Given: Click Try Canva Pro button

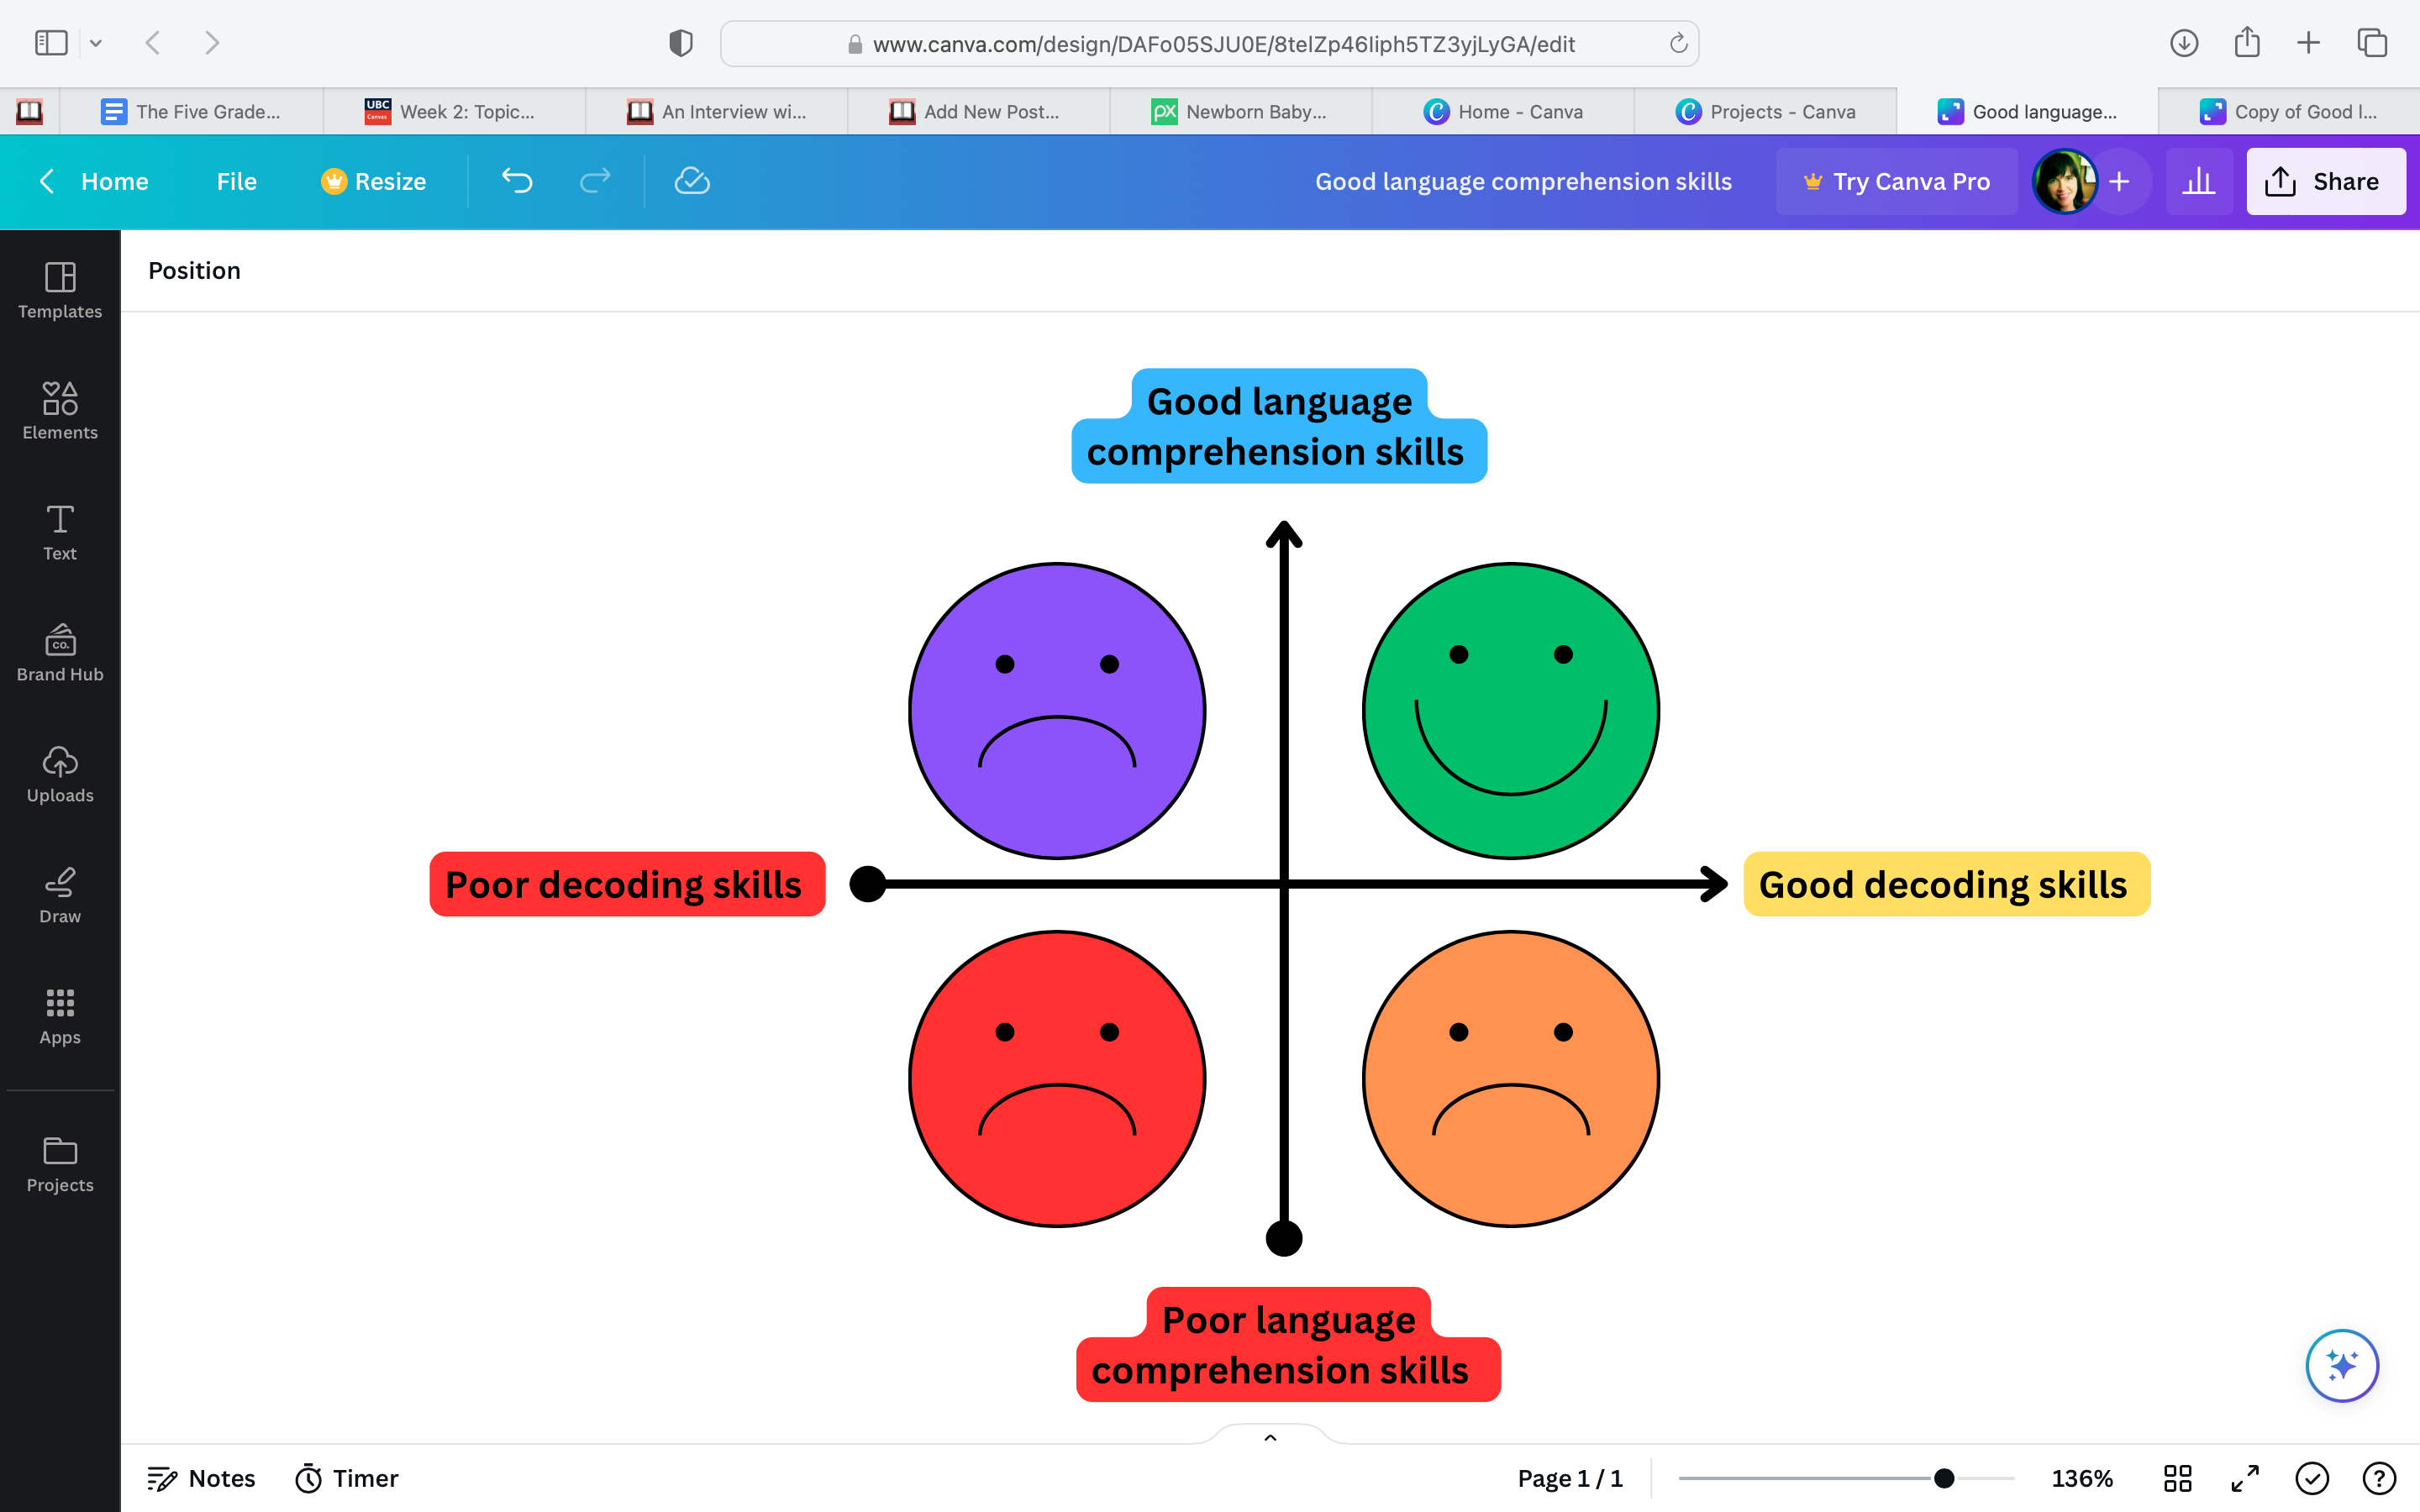Looking at the screenshot, I should pyautogui.click(x=1897, y=181).
